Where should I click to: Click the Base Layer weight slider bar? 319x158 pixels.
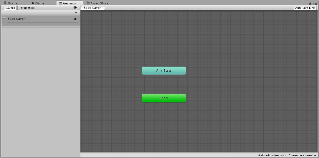[42, 23]
